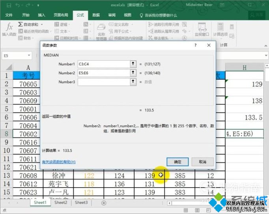Screen dimensions: 269x214
Task: Open the dialog help question mark
Action: click(195, 45)
